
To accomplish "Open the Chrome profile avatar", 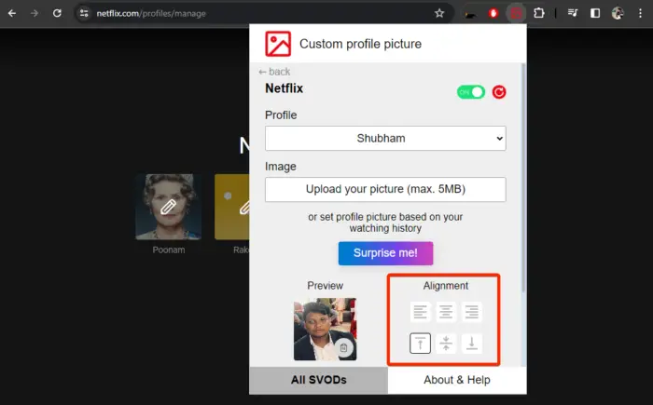I will (618, 13).
